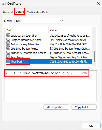
Task: Open the Show filter dropdown
Action: [39, 21]
